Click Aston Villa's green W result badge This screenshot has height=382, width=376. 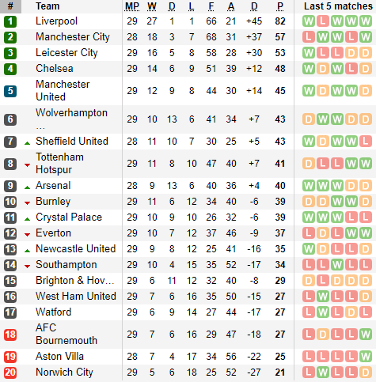tap(366, 357)
